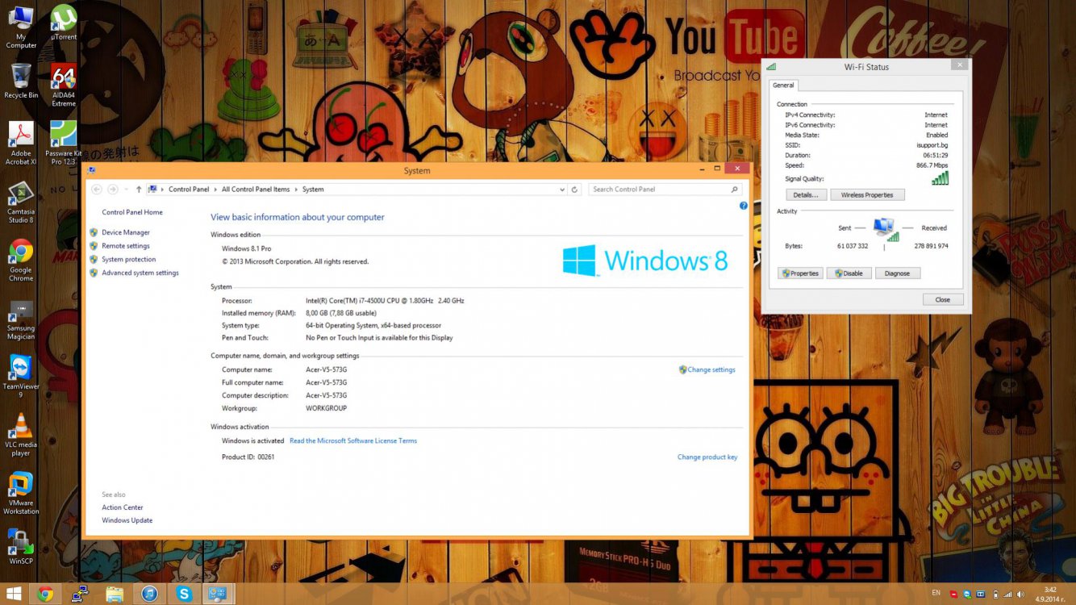
Task: Expand breadcrumb arrow after Control Panel
Action: 215,190
